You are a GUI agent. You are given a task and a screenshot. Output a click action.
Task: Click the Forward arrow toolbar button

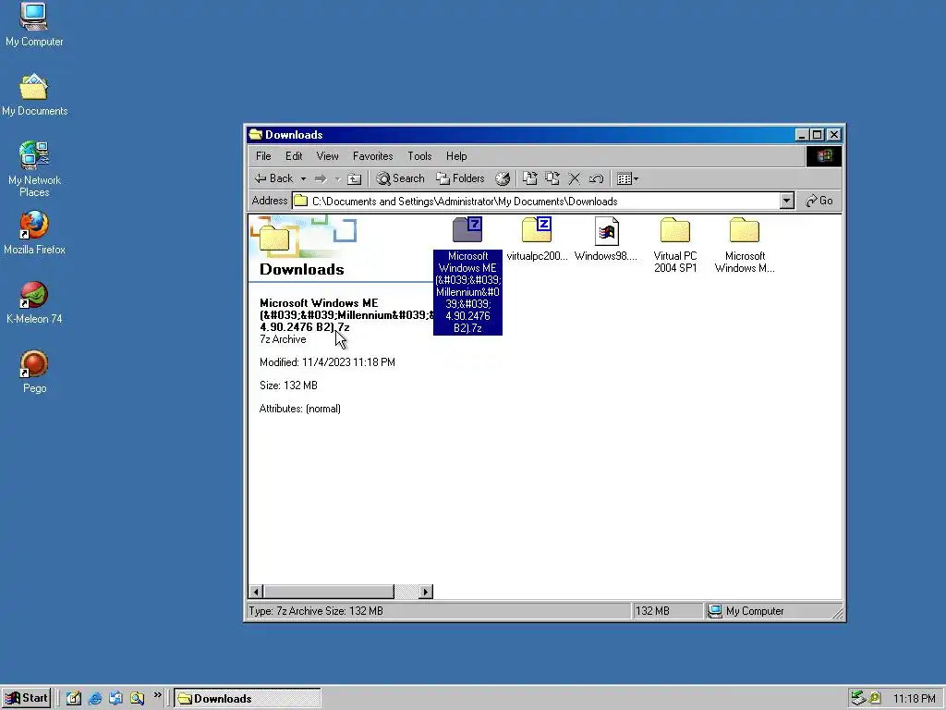(321, 178)
